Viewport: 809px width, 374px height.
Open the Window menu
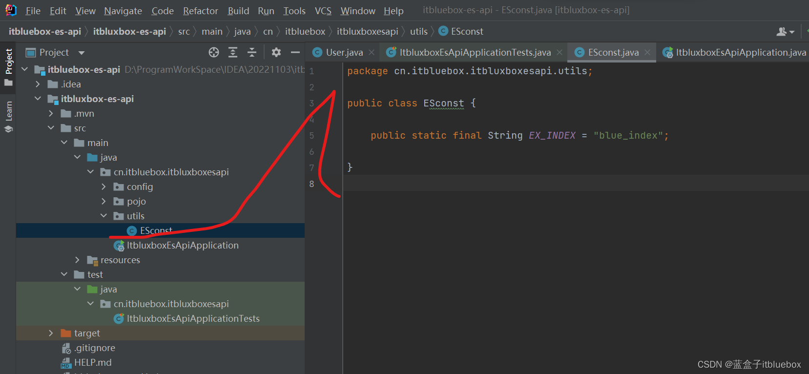click(358, 11)
